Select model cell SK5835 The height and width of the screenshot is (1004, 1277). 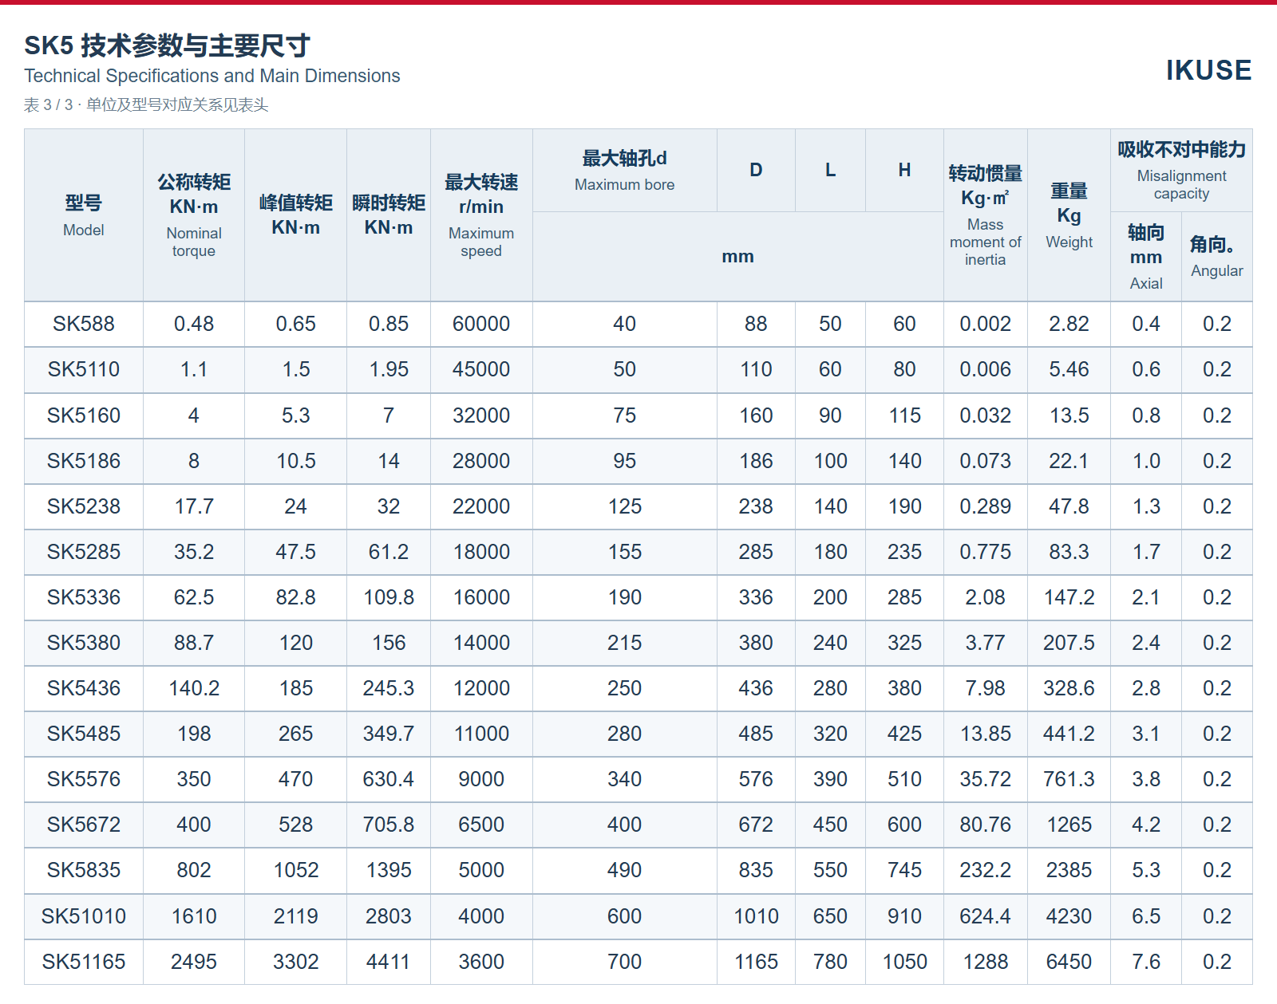[84, 870]
